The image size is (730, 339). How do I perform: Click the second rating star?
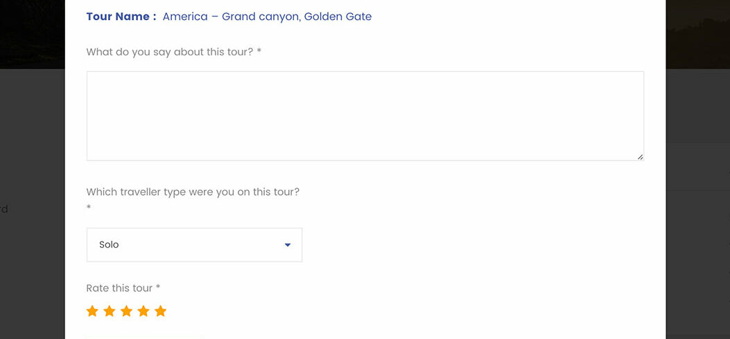point(109,311)
